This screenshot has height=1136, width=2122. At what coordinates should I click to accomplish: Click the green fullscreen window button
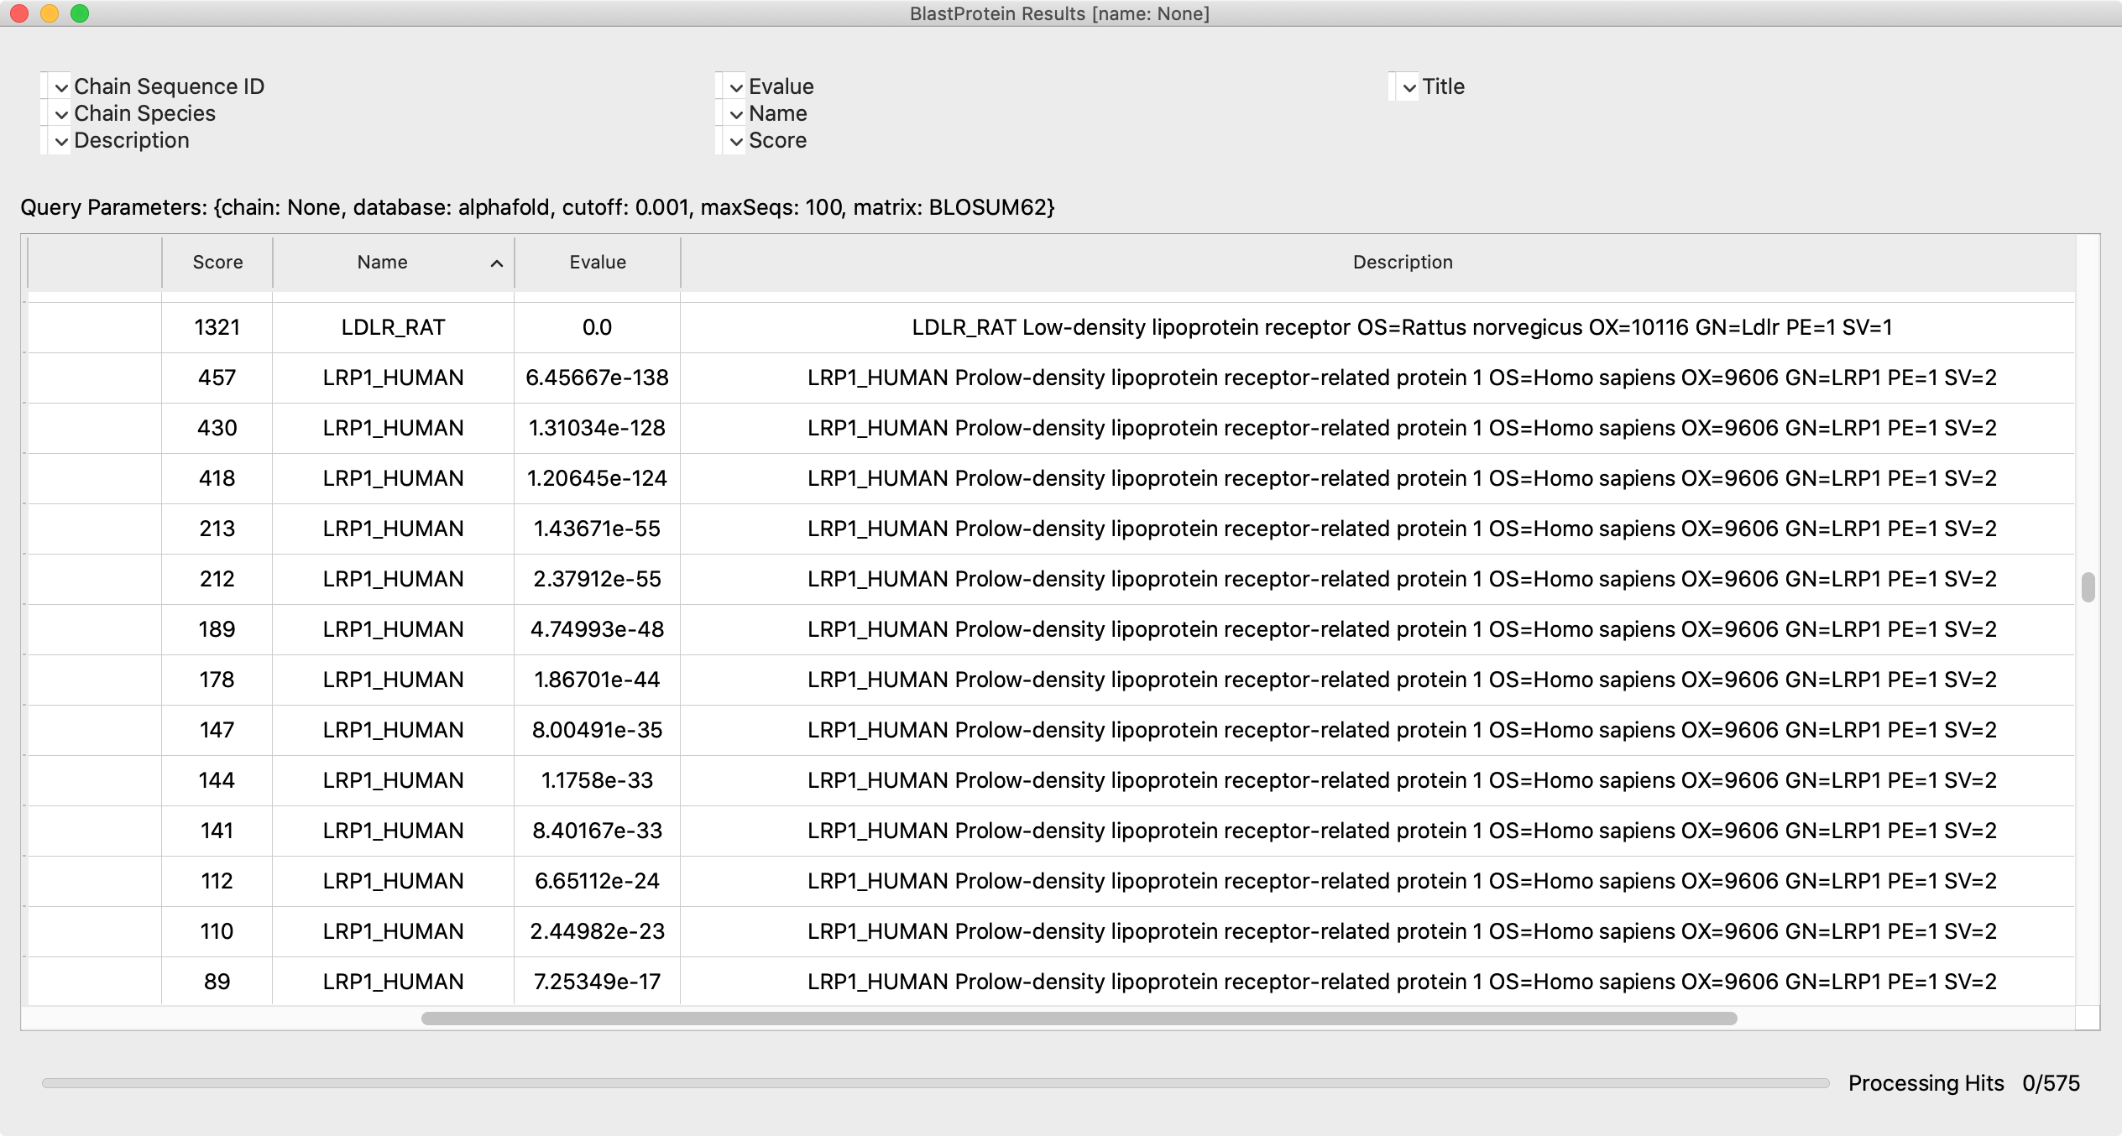pyautogui.click(x=80, y=13)
